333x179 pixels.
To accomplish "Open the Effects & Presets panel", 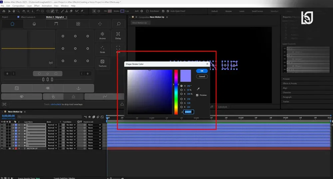I will (290, 84).
